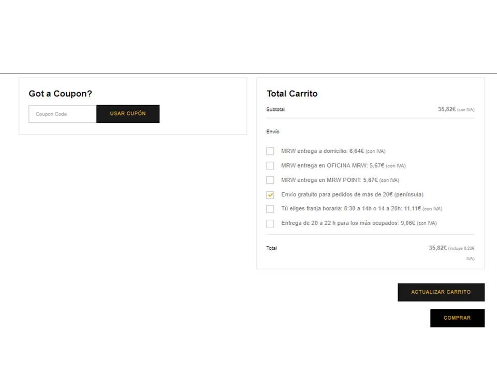Viewport: 497px width, 373px height.
Task: Click the Total Carrito heading
Action: [x=292, y=94]
